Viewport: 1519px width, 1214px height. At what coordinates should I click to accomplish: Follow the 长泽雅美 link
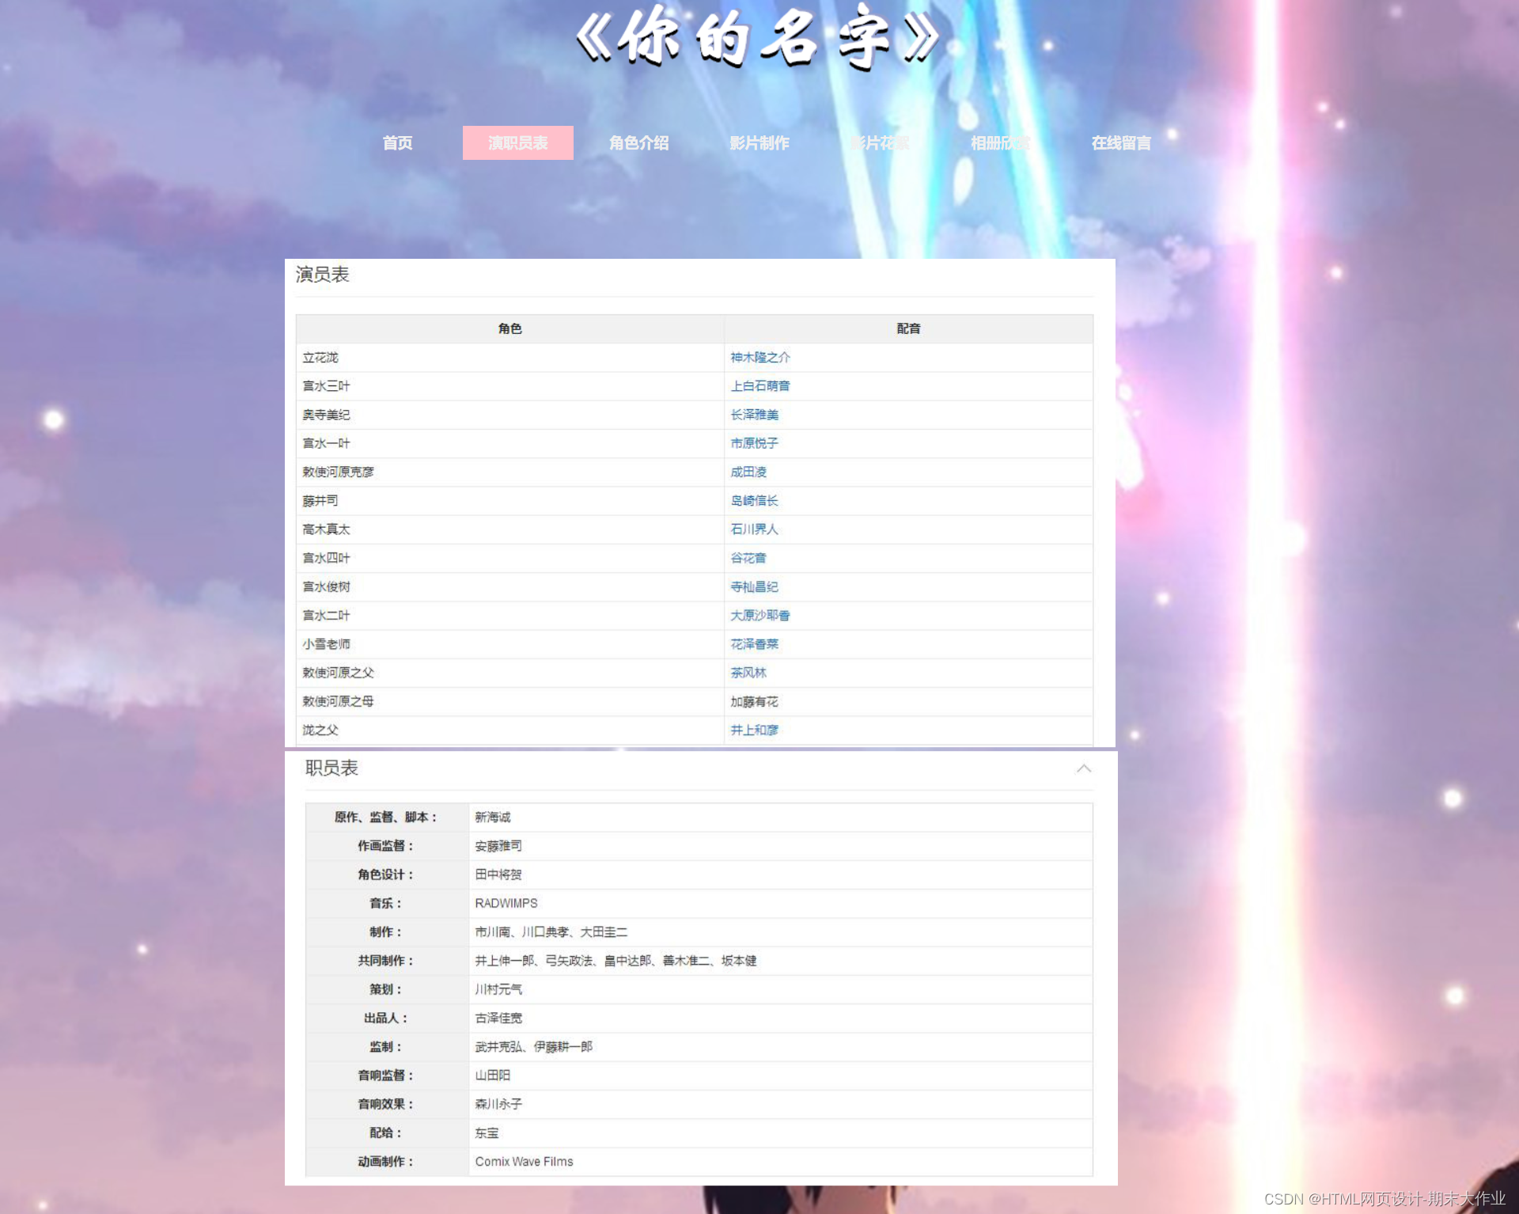(754, 415)
